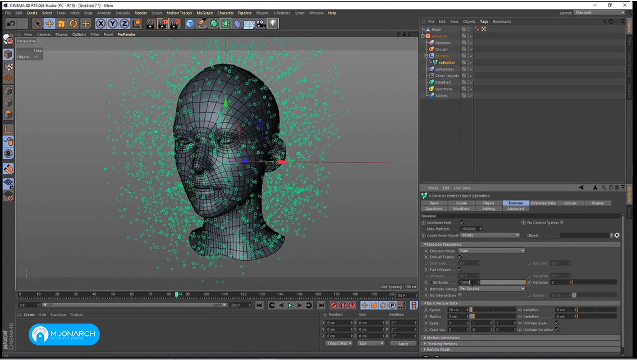Toggle the Z axis lock
The height and width of the screenshot is (360, 637).
[124, 24]
